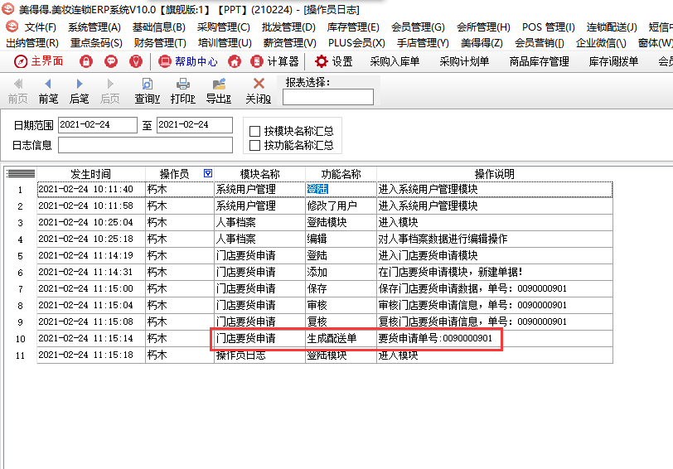Select cell 2021-02-24 11:15:00

tap(91, 289)
